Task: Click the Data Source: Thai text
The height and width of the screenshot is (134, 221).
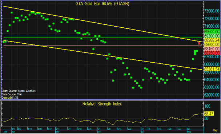Action: 12,94
